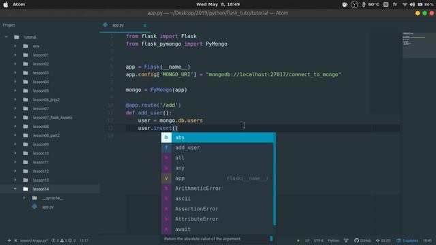Viewport: 436px width, 245px height.
Task: Select the lesson07_flask_Assets folder name
Action: point(52,118)
